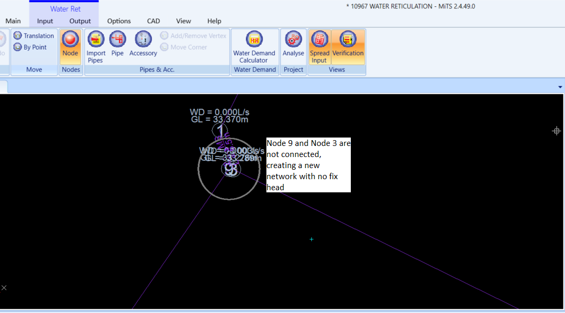Screen dimensions: 565x313
Task: Expand the document tab strip dropdown arrow
Action: [560, 87]
